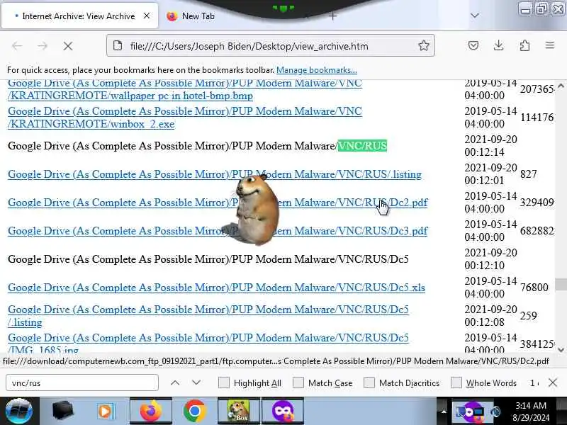Enable Match Case checkbox
This screenshot has width=567, height=425.
point(298,382)
